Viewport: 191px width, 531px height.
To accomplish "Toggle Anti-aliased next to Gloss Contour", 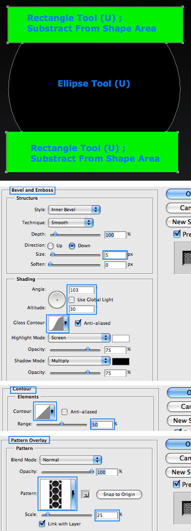I will 78,323.
